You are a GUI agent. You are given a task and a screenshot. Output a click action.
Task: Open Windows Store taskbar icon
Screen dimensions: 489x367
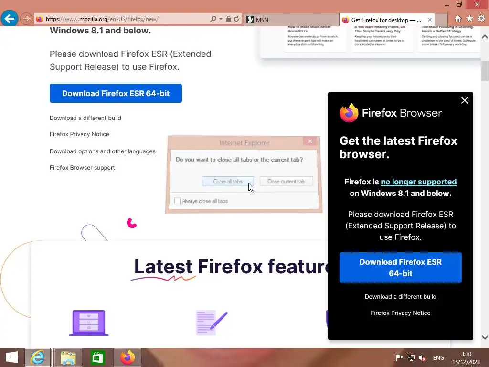click(x=97, y=357)
